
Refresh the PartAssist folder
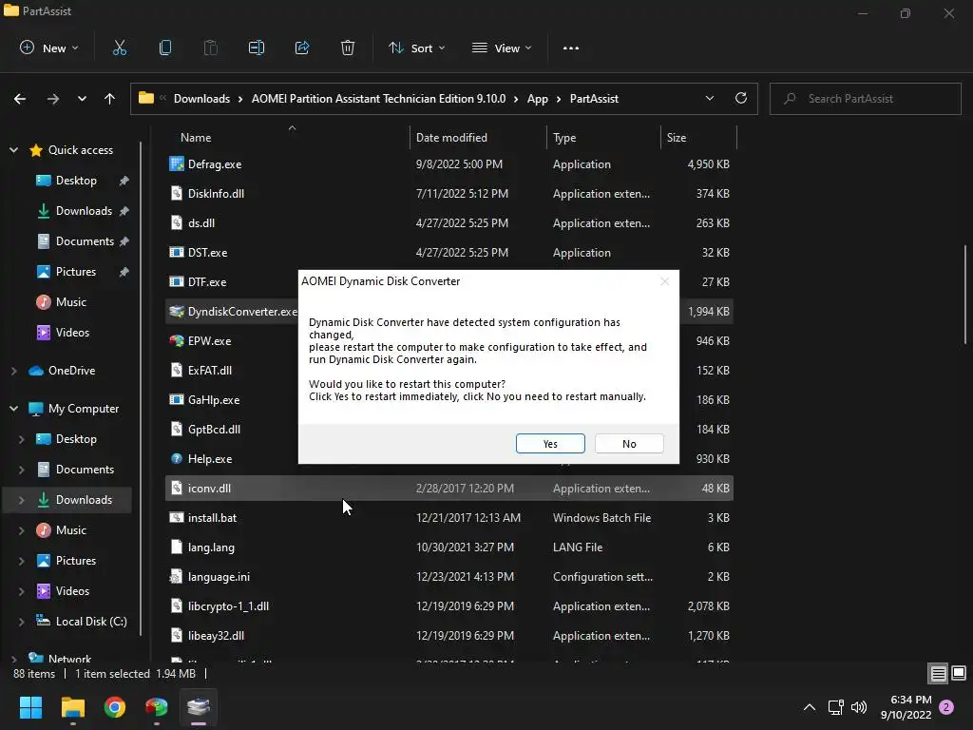(x=741, y=98)
